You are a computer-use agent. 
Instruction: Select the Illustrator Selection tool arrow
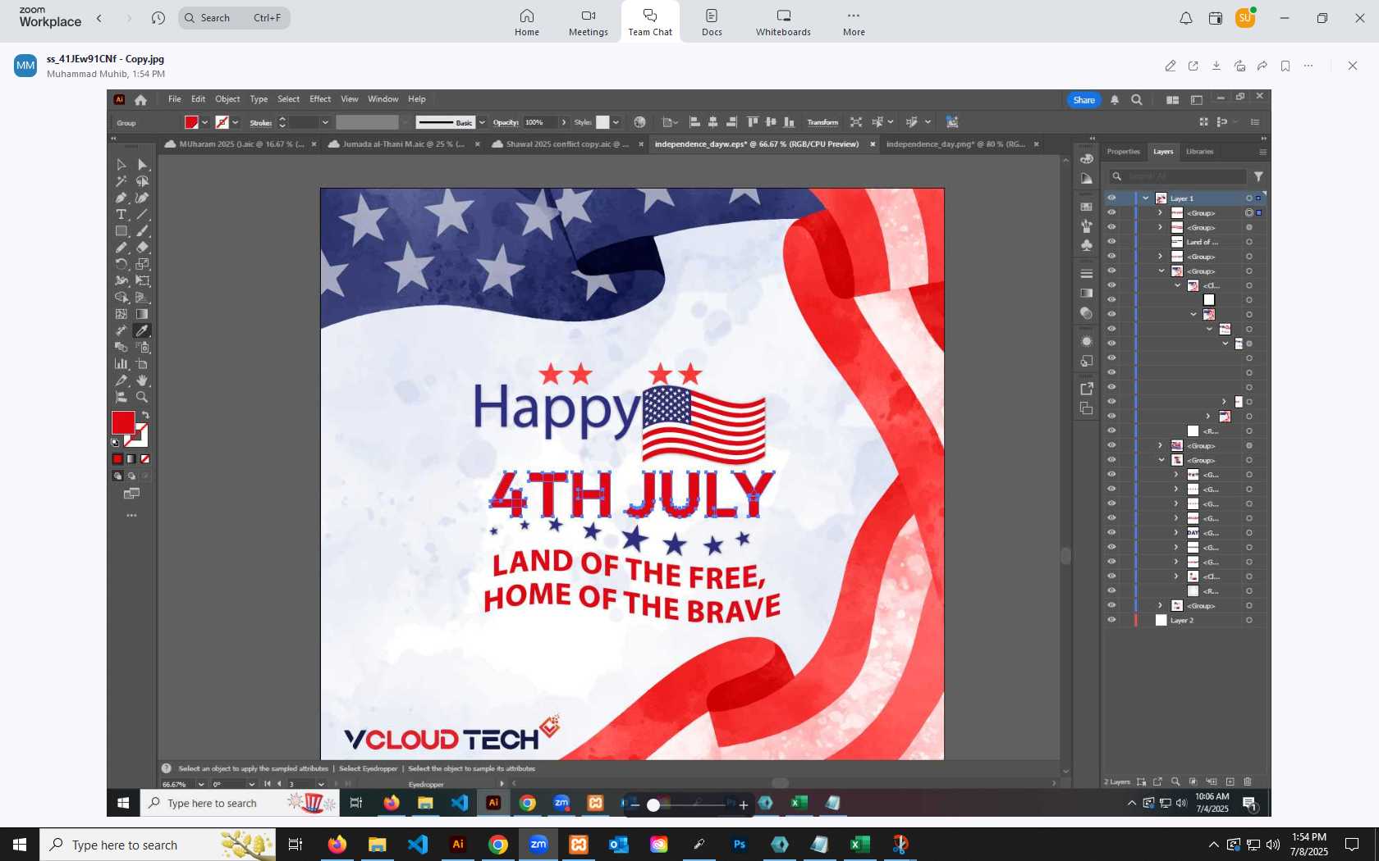tap(121, 165)
